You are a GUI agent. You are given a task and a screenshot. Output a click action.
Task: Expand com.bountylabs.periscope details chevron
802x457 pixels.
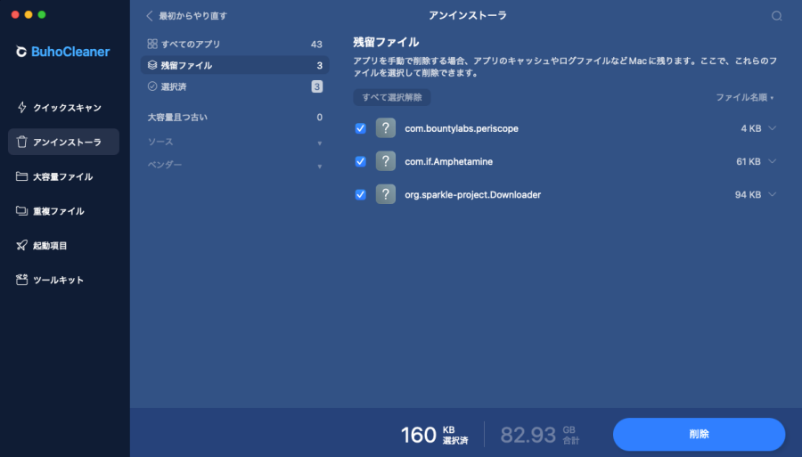773,127
